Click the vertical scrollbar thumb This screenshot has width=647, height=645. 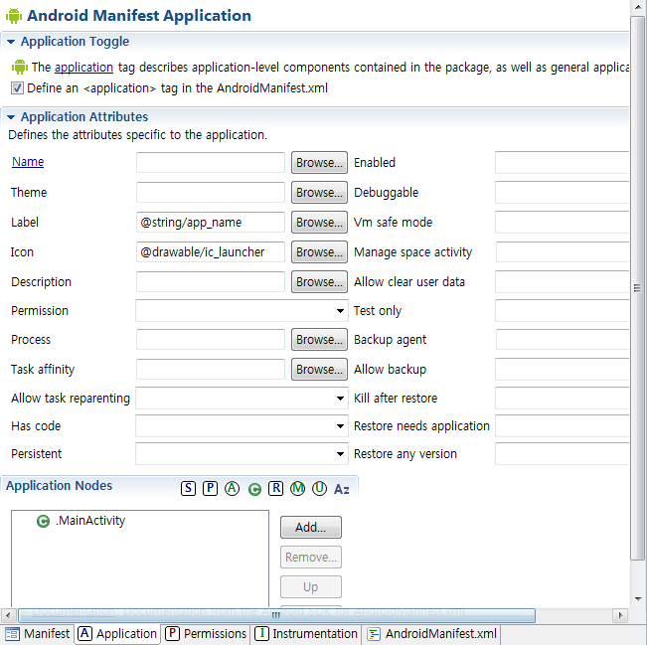click(637, 288)
